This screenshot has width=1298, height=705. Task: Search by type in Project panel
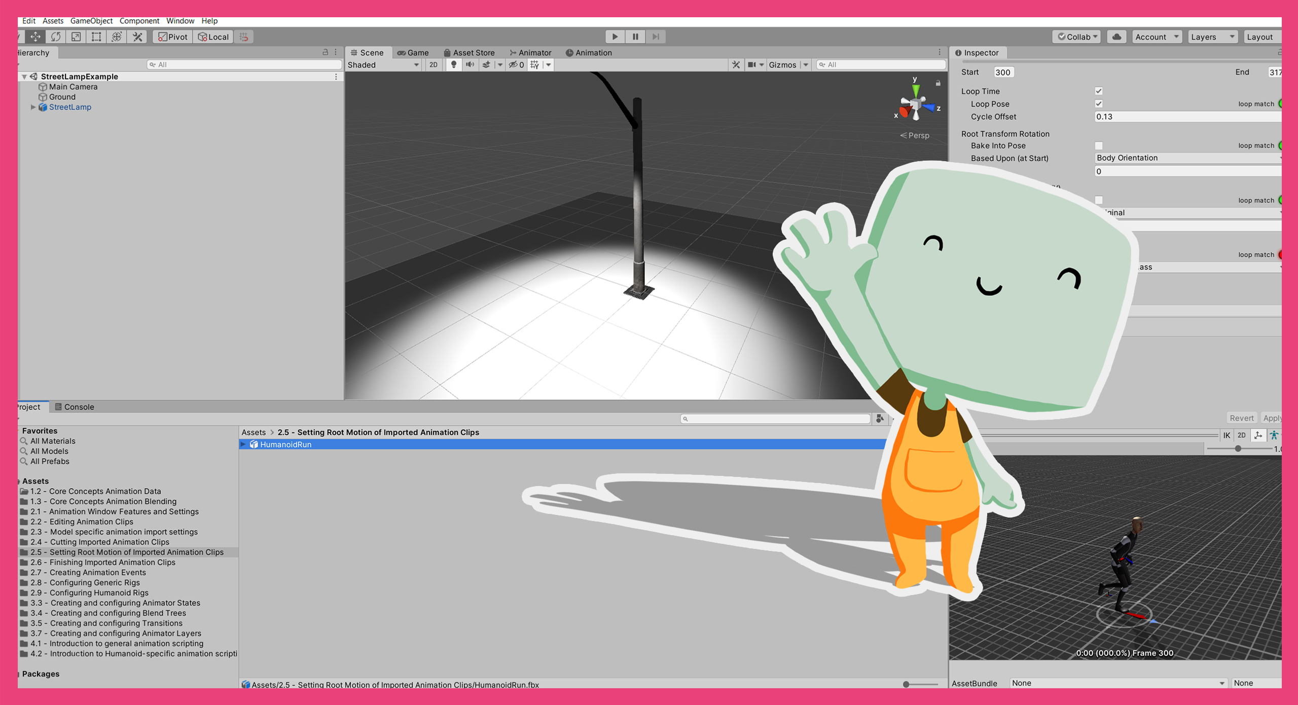(x=880, y=419)
